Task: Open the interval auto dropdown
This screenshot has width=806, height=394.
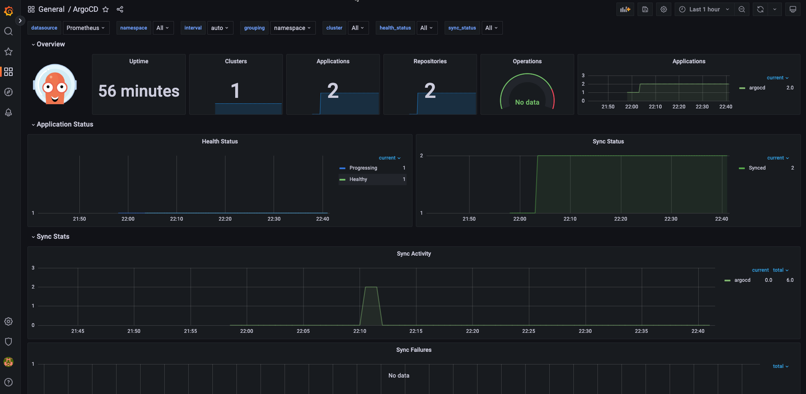Action: tap(220, 28)
